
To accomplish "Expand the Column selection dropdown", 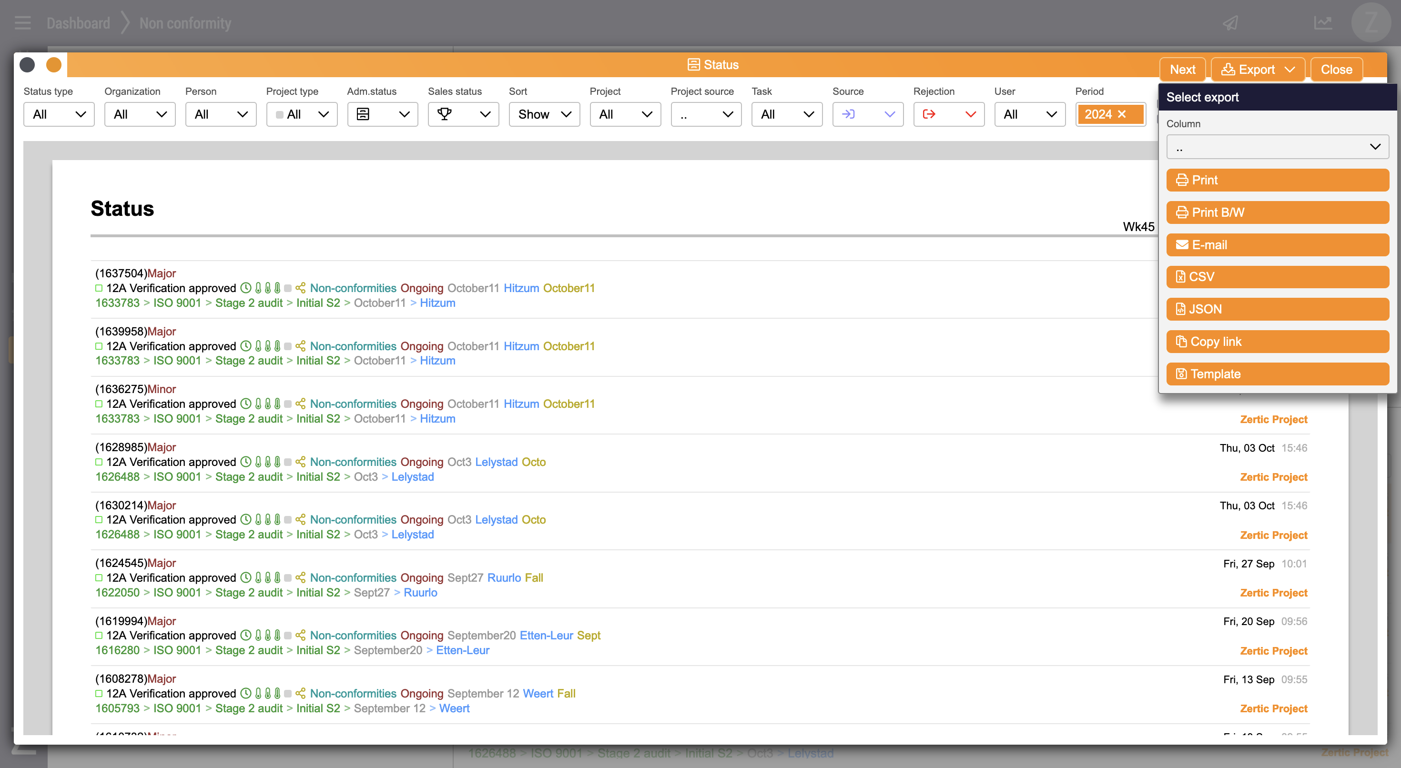I will click(1277, 147).
